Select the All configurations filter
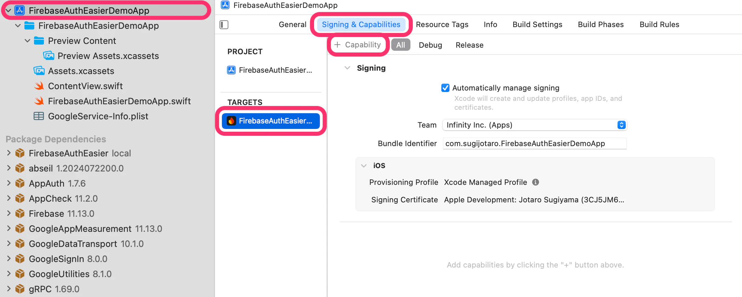Viewport: 742px width, 297px height. point(400,45)
